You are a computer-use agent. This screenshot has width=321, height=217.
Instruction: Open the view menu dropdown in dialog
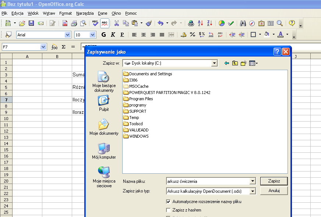point(253,63)
